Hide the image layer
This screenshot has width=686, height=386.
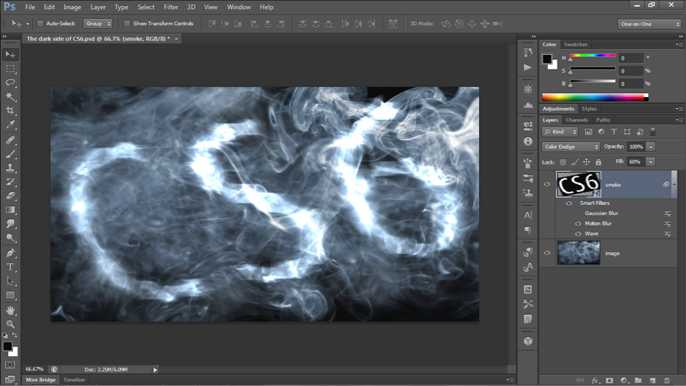click(x=547, y=252)
